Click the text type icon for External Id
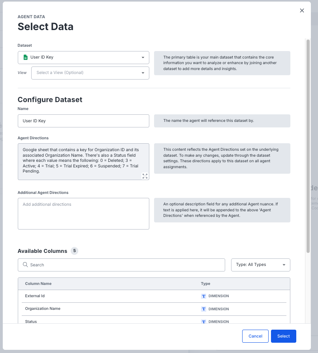The height and width of the screenshot is (353, 318). pos(204,296)
